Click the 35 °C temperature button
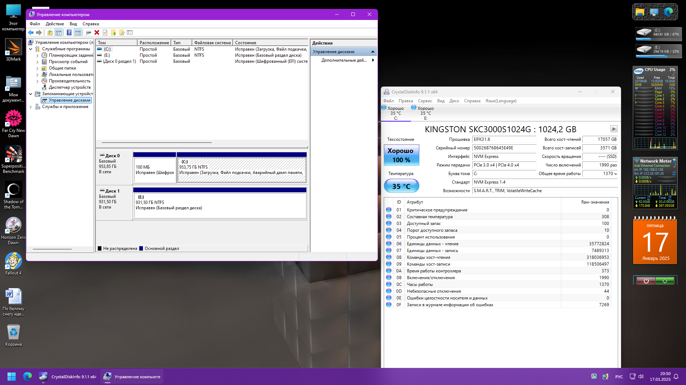Image resolution: width=686 pixels, height=385 pixels. click(x=401, y=186)
